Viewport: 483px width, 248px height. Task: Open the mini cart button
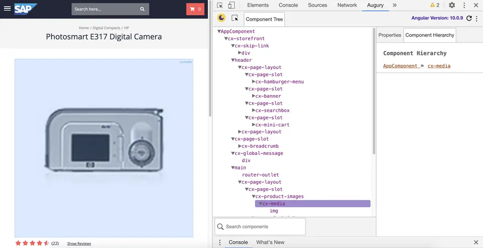(195, 9)
